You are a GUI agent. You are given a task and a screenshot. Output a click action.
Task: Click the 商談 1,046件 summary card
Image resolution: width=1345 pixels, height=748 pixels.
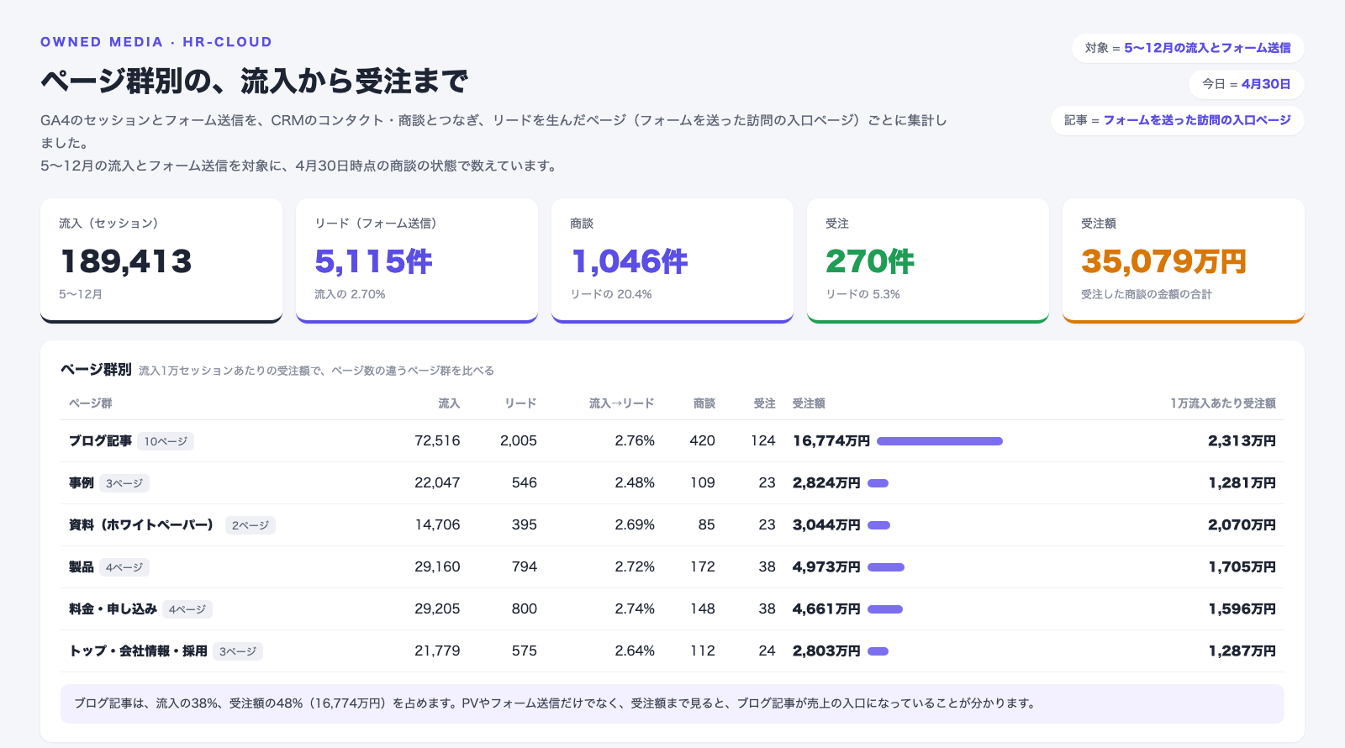(x=672, y=261)
